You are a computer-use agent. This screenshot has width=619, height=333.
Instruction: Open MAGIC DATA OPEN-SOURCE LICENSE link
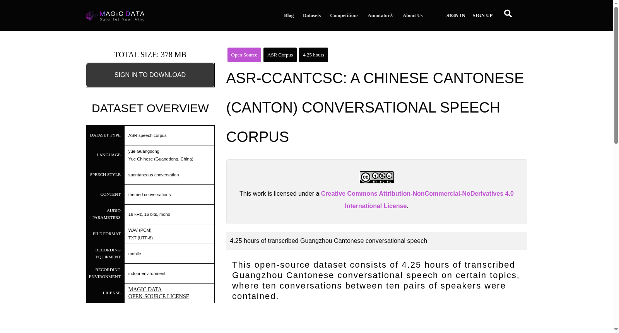159,293
